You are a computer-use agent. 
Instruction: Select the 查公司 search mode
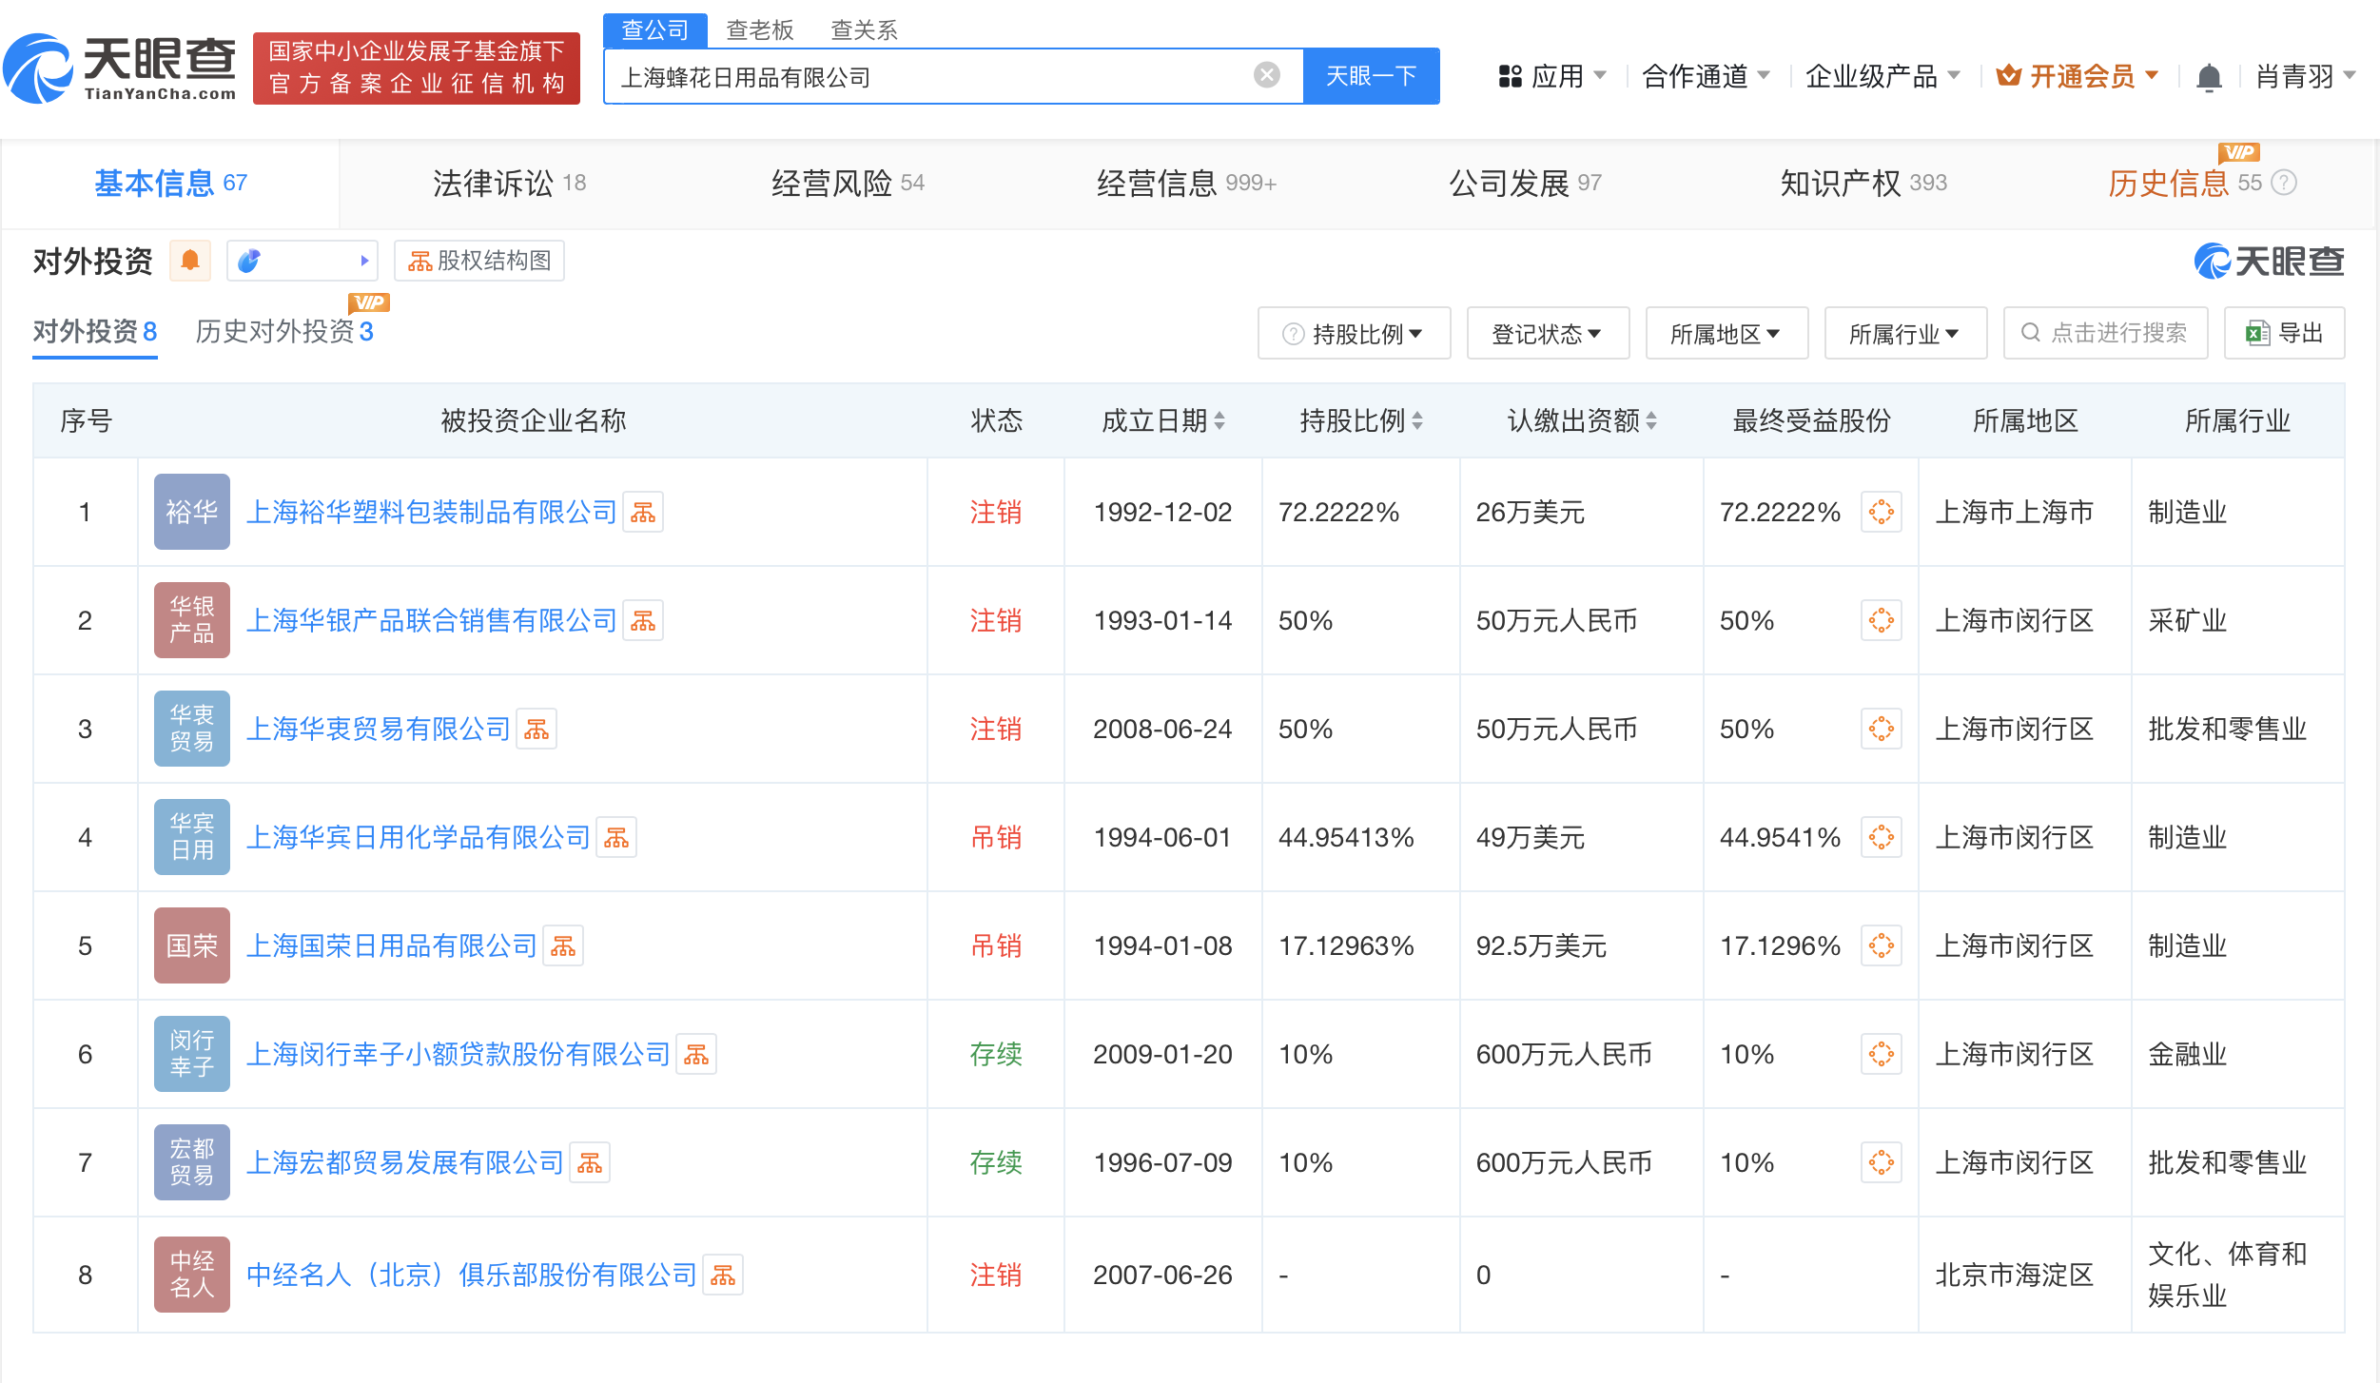[655, 30]
